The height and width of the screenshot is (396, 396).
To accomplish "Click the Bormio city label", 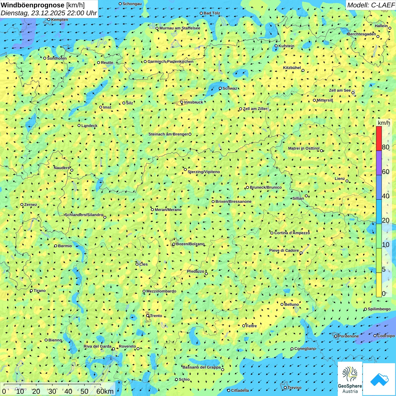I will coord(65,246).
